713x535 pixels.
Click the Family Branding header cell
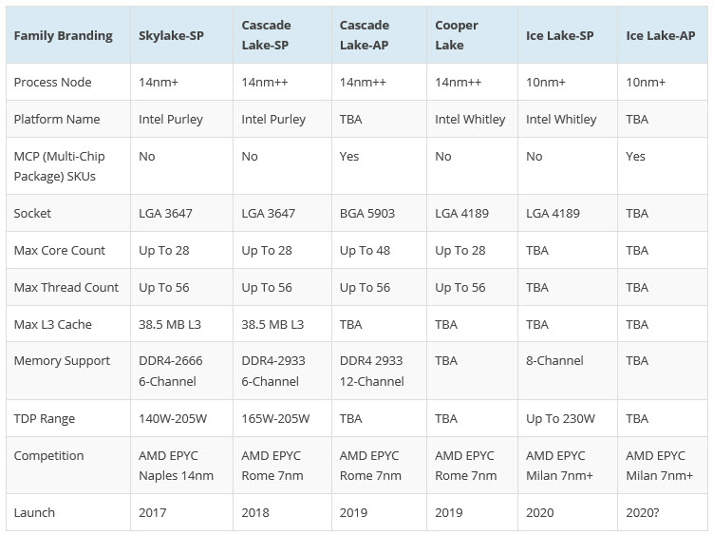point(63,36)
